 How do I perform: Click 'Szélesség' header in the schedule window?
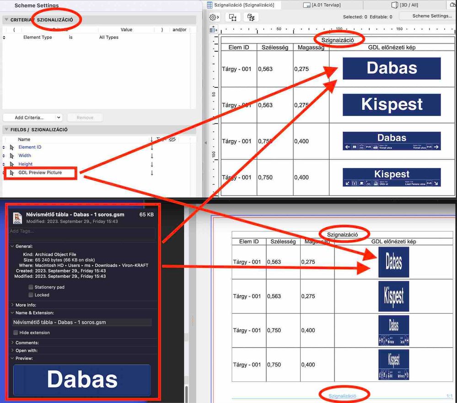click(x=275, y=48)
